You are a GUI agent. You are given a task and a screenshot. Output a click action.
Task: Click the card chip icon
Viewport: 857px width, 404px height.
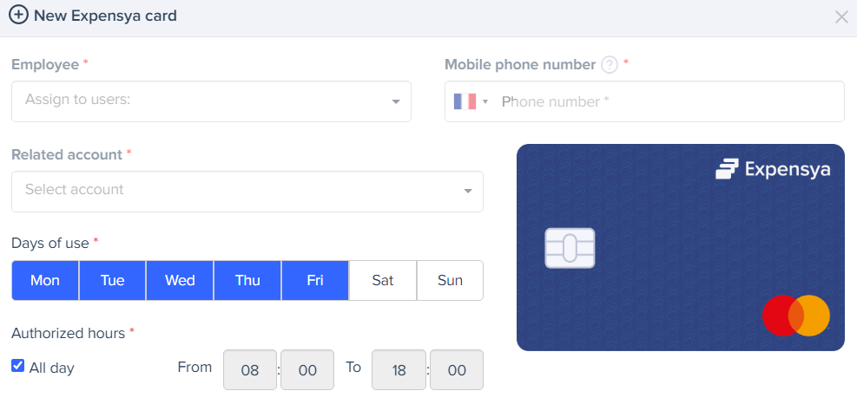(570, 248)
